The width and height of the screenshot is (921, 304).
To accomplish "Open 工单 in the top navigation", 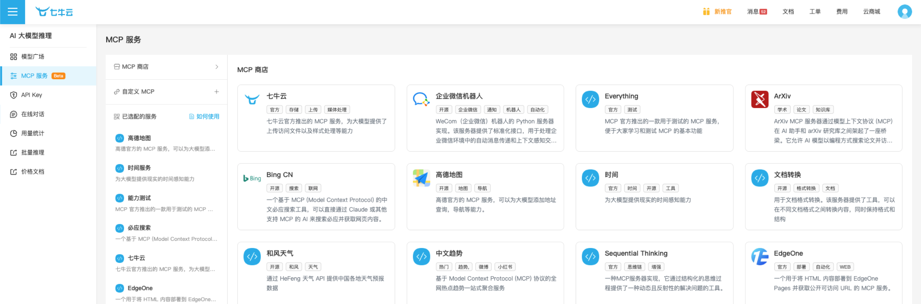I will click(x=815, y=12).
